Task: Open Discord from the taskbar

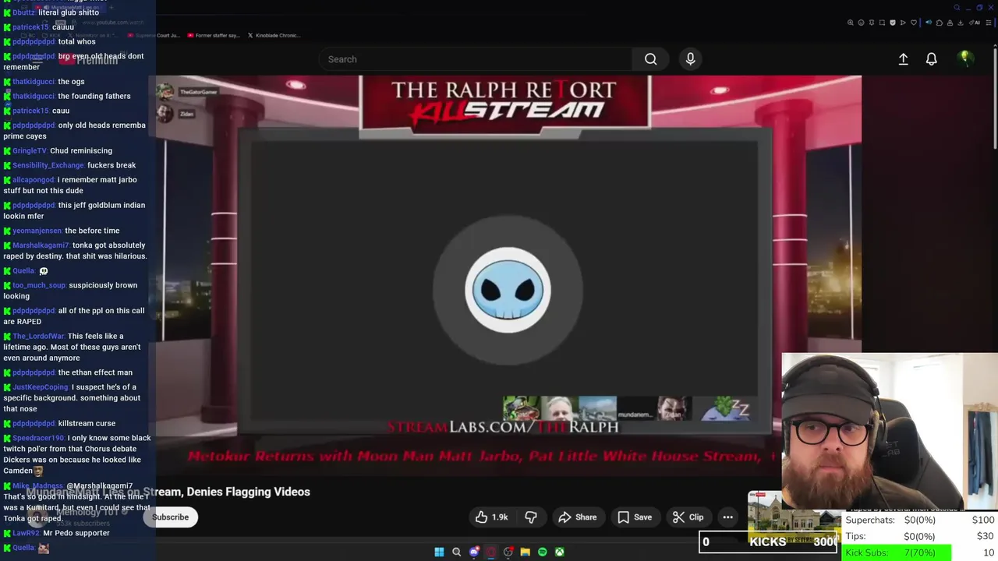Action: click(474, 552)
